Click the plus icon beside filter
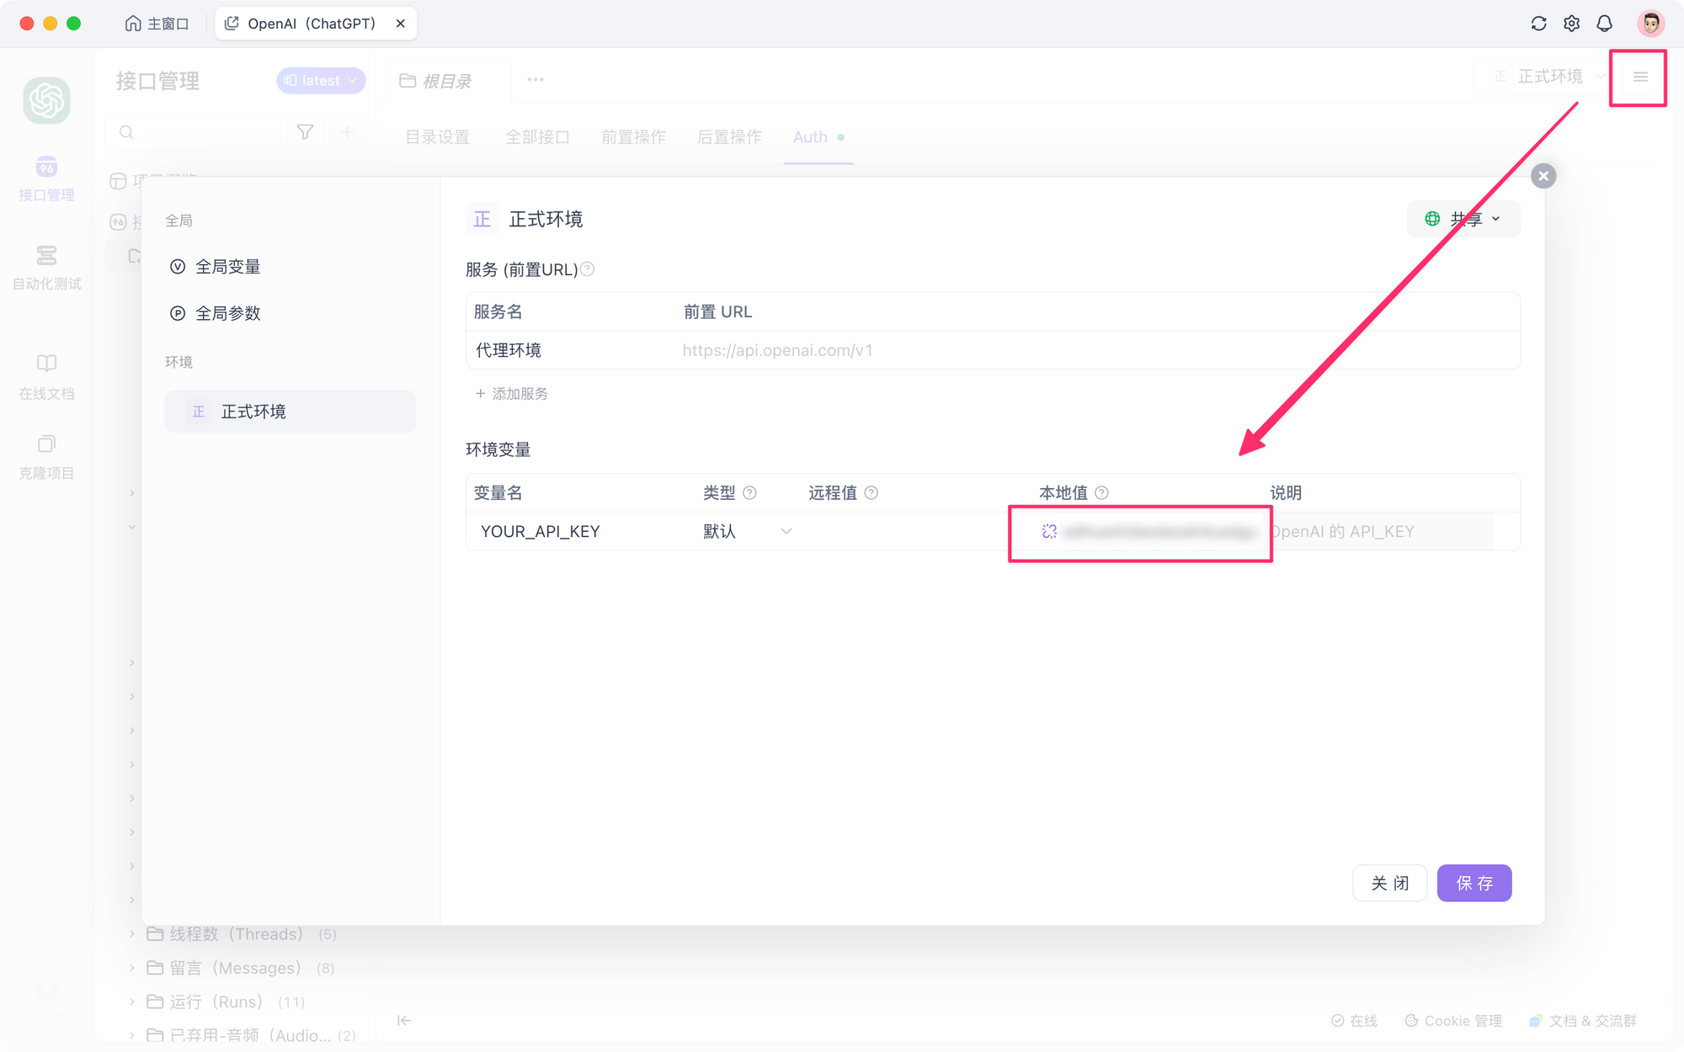This screenshot has height=1052, width=1684. point(347,132)
